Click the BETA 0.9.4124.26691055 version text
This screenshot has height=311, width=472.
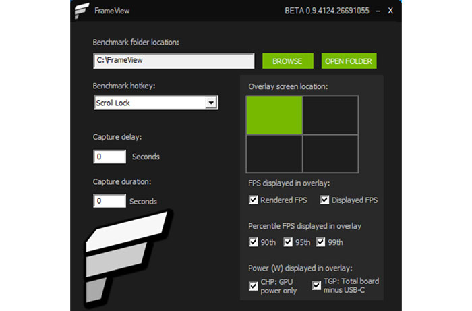[x=327, y=11]
